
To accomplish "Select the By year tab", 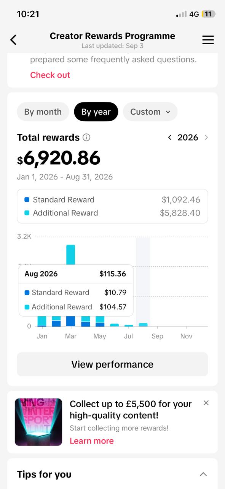I will (96, 112).
